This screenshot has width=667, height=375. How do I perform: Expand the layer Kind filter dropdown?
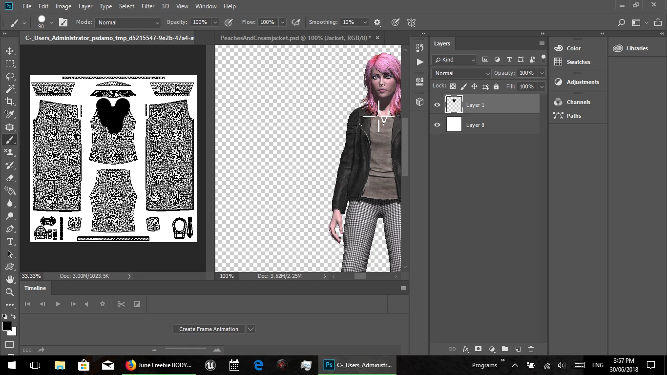click(454, 60)
